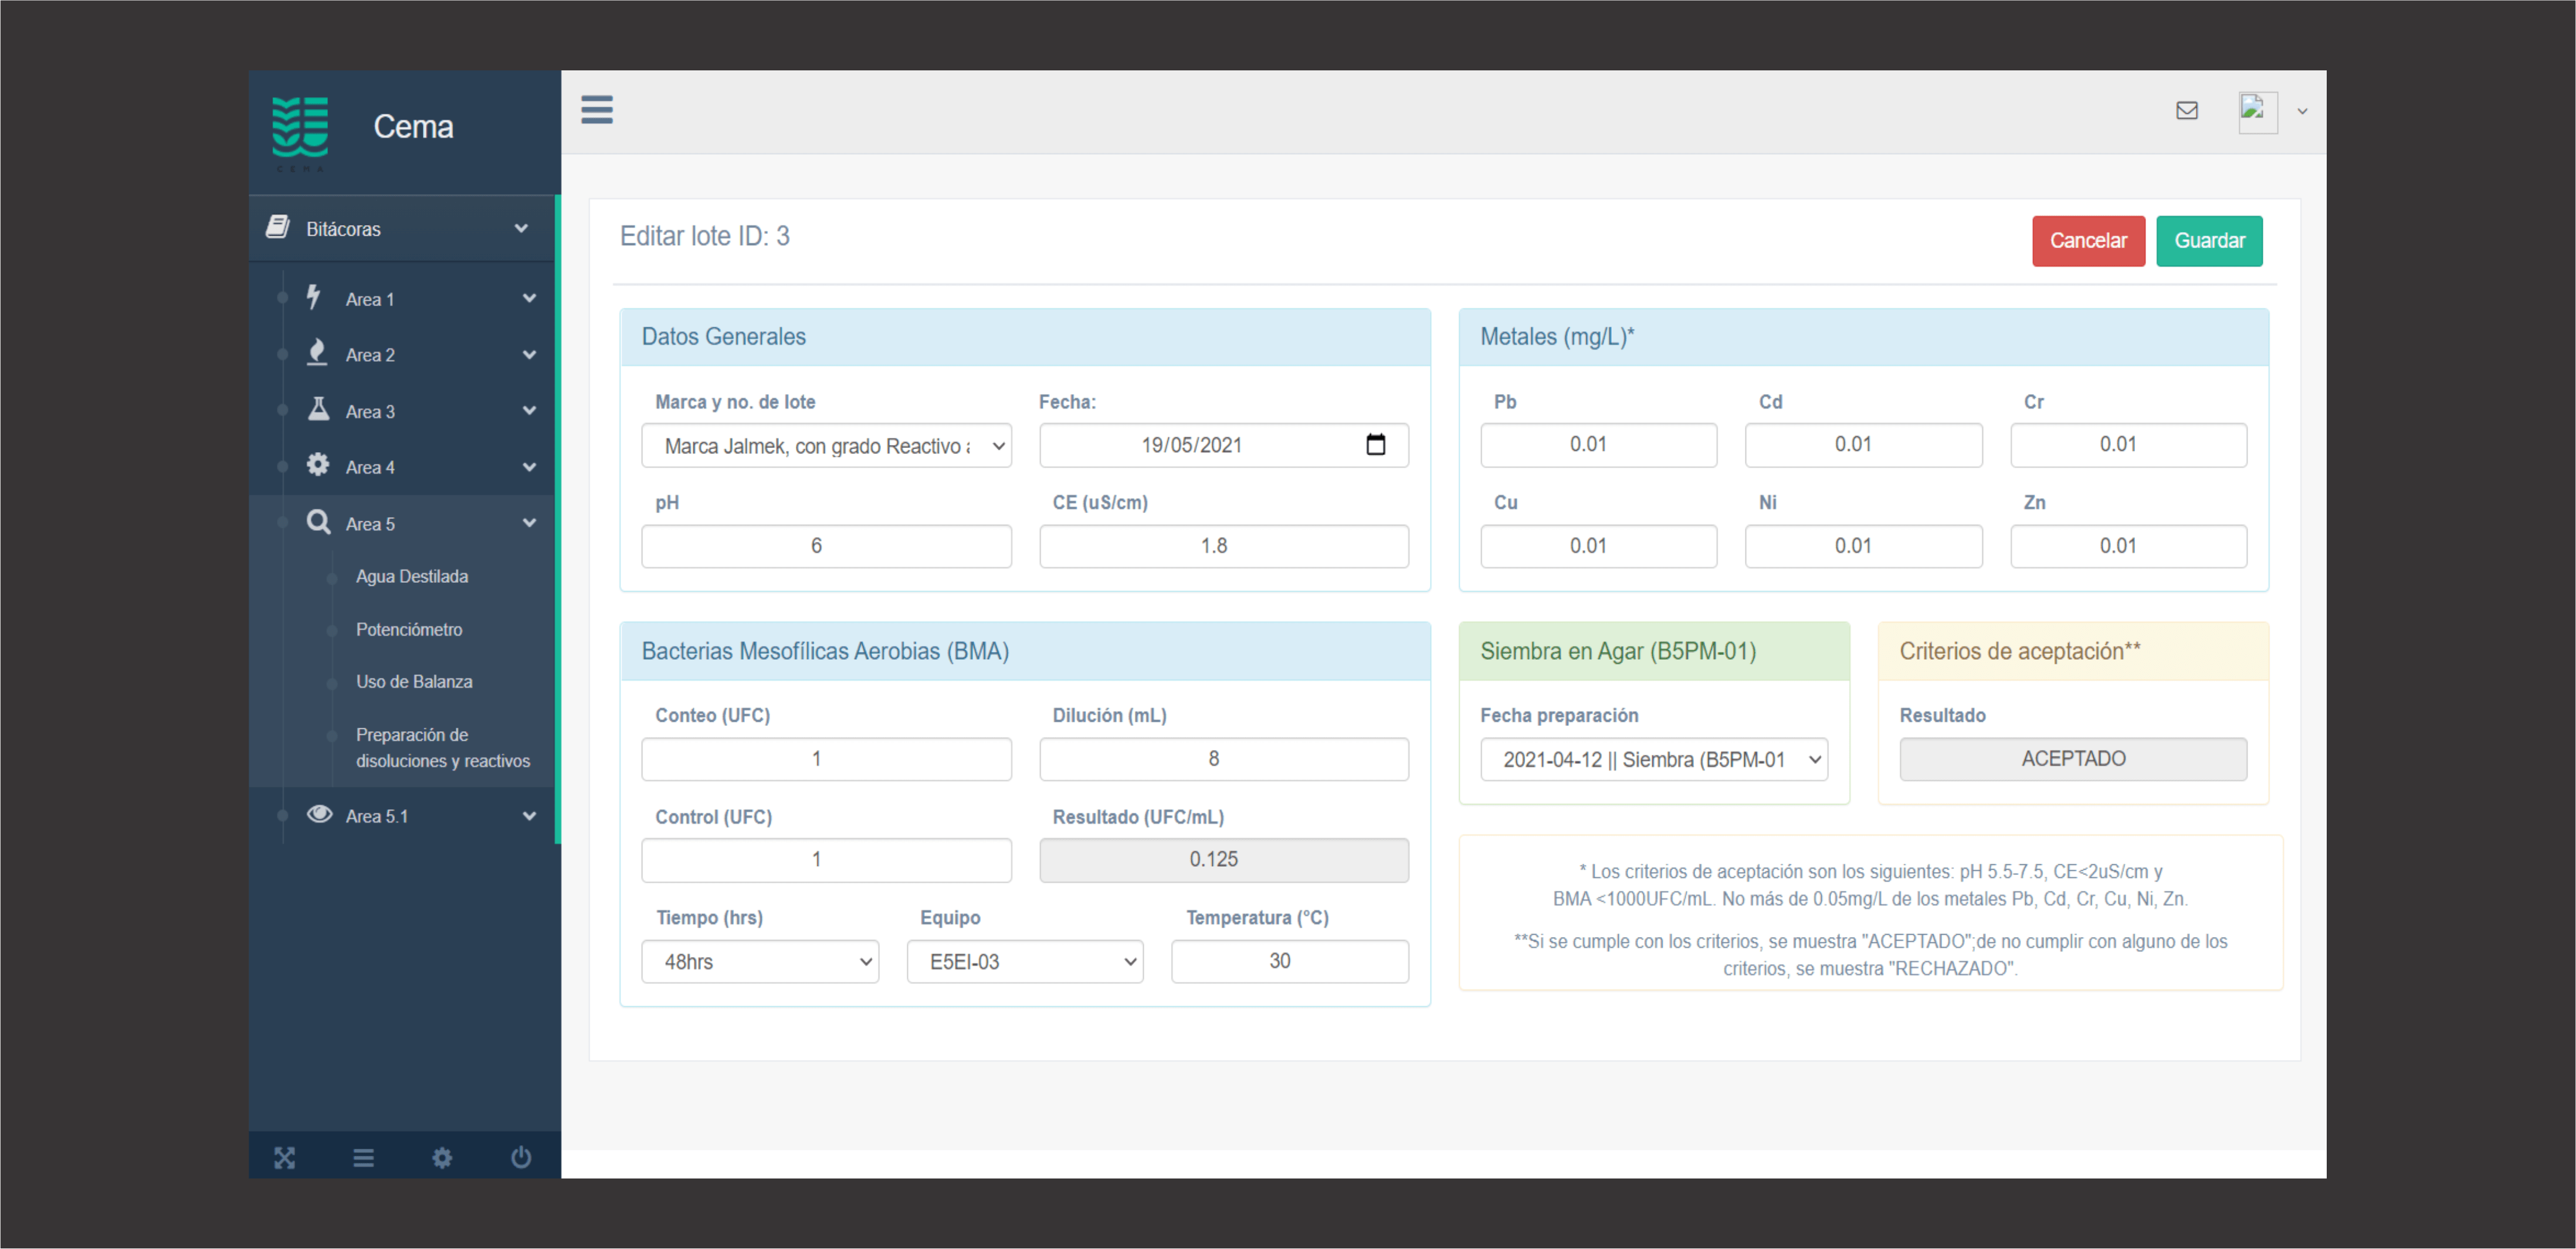Click the list icon in sidebar footer
2576x1249 pixels.
(363, 1157)
